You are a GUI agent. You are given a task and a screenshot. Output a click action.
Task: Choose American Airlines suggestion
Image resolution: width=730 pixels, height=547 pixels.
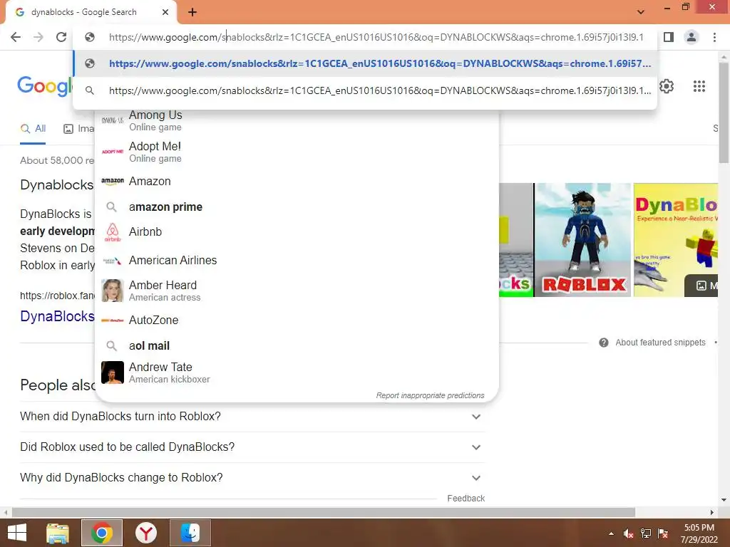tap(296, 260)
